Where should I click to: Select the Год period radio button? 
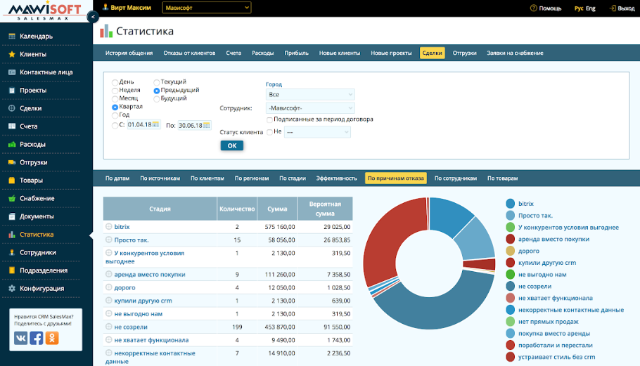point(115,115)
